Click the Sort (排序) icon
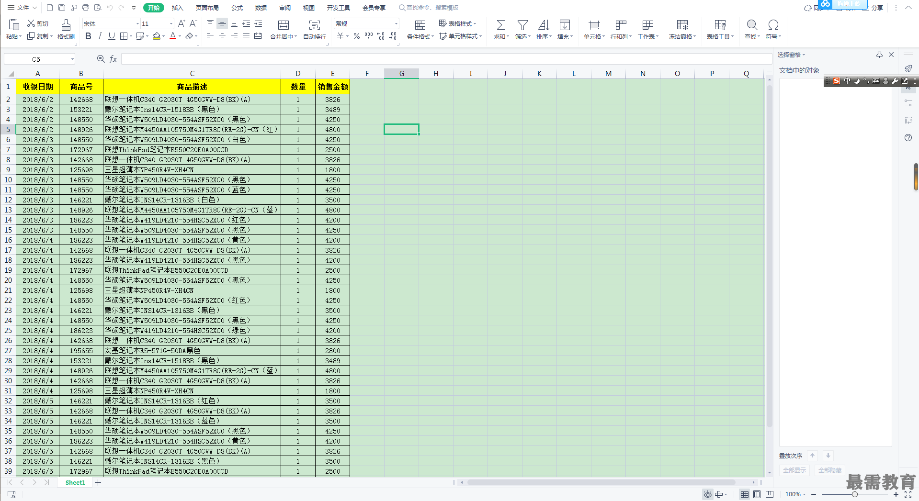 coord(544,25)
